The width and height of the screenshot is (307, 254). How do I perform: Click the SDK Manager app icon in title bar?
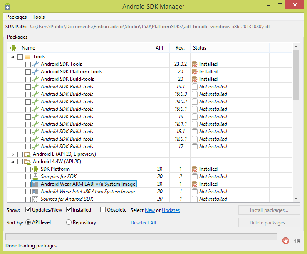[7, 6]
